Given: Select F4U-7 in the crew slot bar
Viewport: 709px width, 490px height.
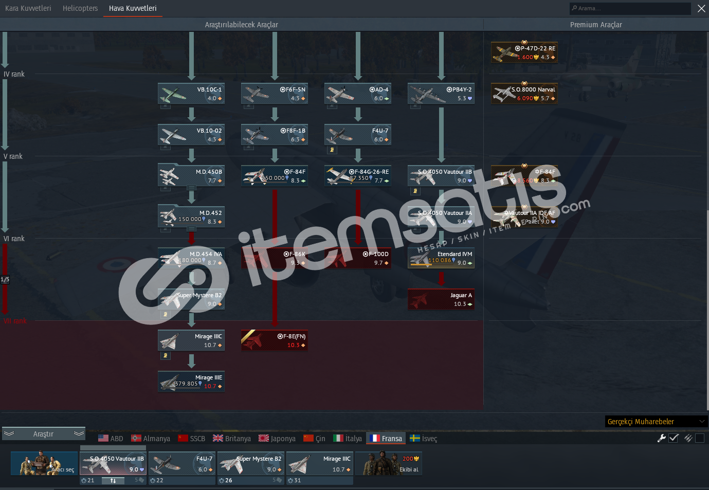Looking at the screenshot, I should [182, 463].
